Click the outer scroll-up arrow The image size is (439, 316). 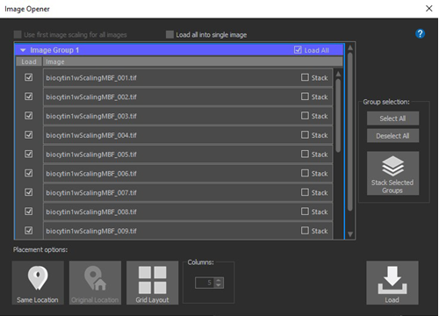(x=350, y=47)
